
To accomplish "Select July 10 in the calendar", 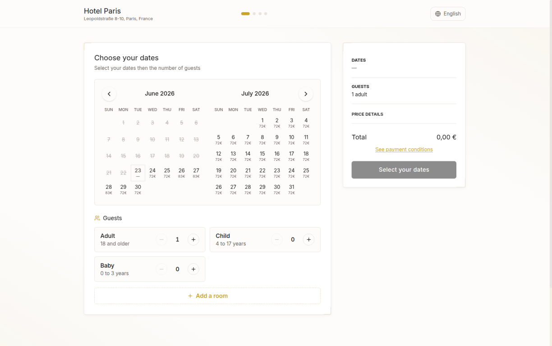I will [x=291, y=140].
